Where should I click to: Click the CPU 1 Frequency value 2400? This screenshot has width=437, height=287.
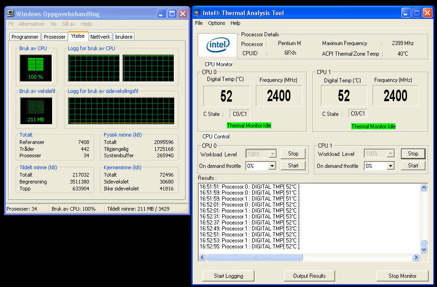396,96
